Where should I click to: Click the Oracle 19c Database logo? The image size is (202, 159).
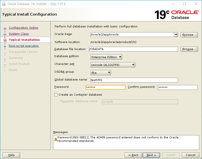pos(177,15)
